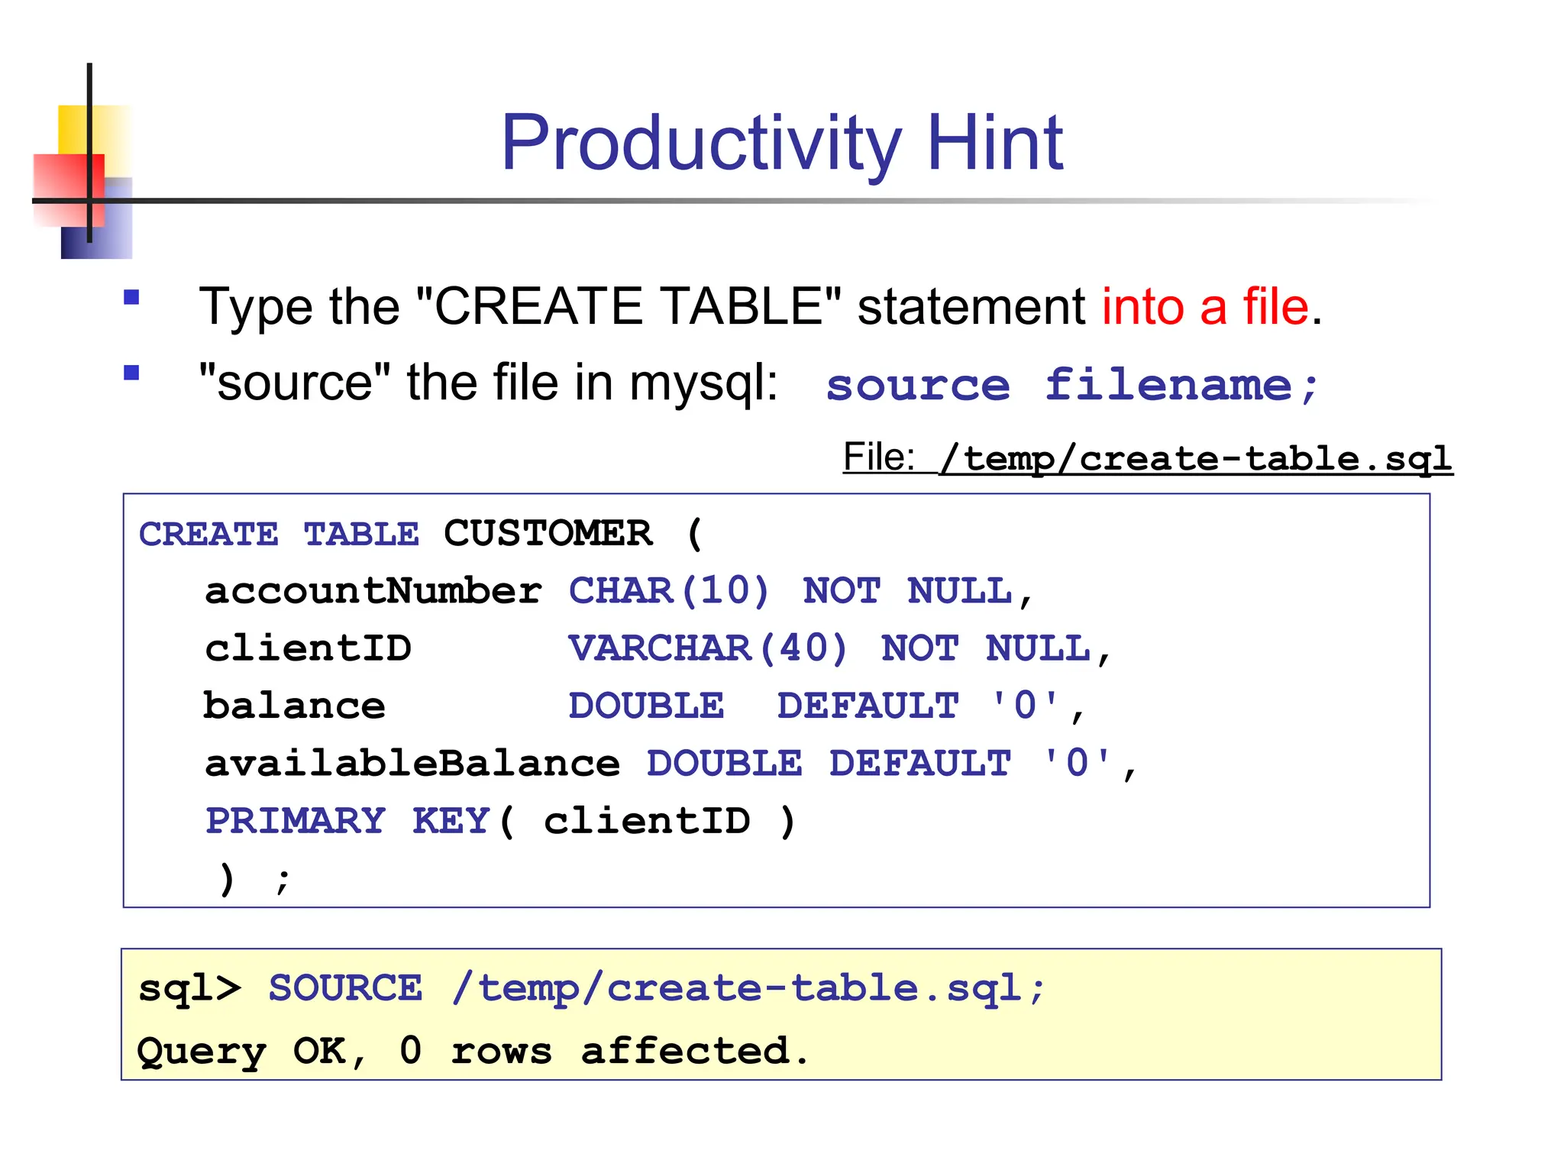Click the 'VARCHAR(40)' data type
Image resolution: width=1564 pixels, height=1173 pixels.
click(x=707, y=648)
